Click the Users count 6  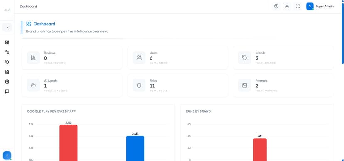click(x=151, y=58)
